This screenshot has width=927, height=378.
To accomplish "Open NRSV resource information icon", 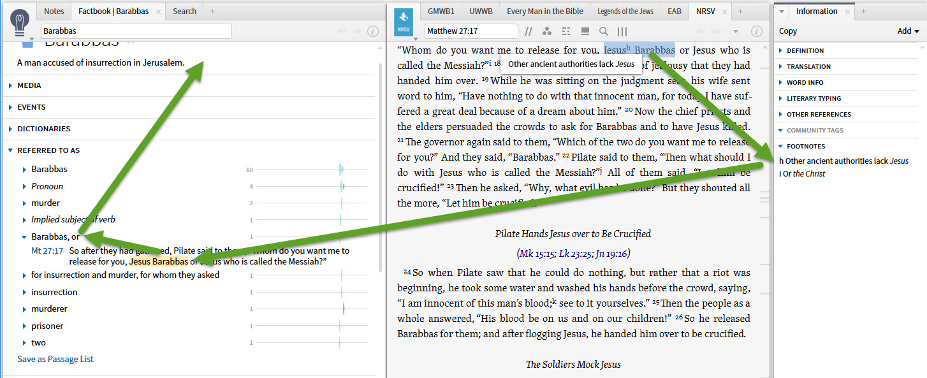I will click(756, 31).
